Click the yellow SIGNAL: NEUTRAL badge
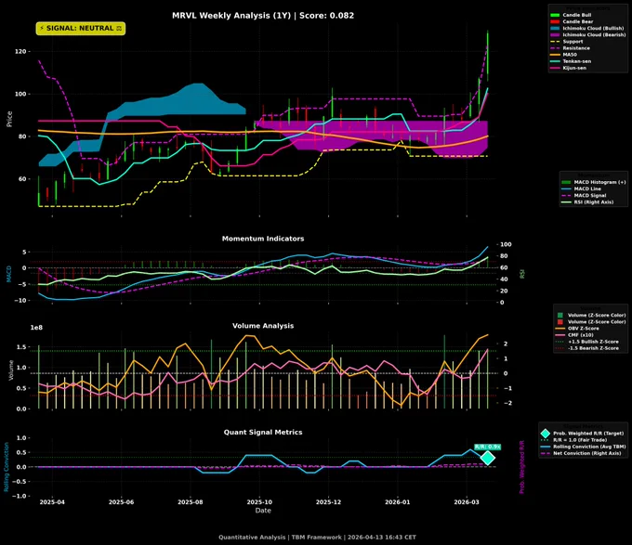 (81, 29)
